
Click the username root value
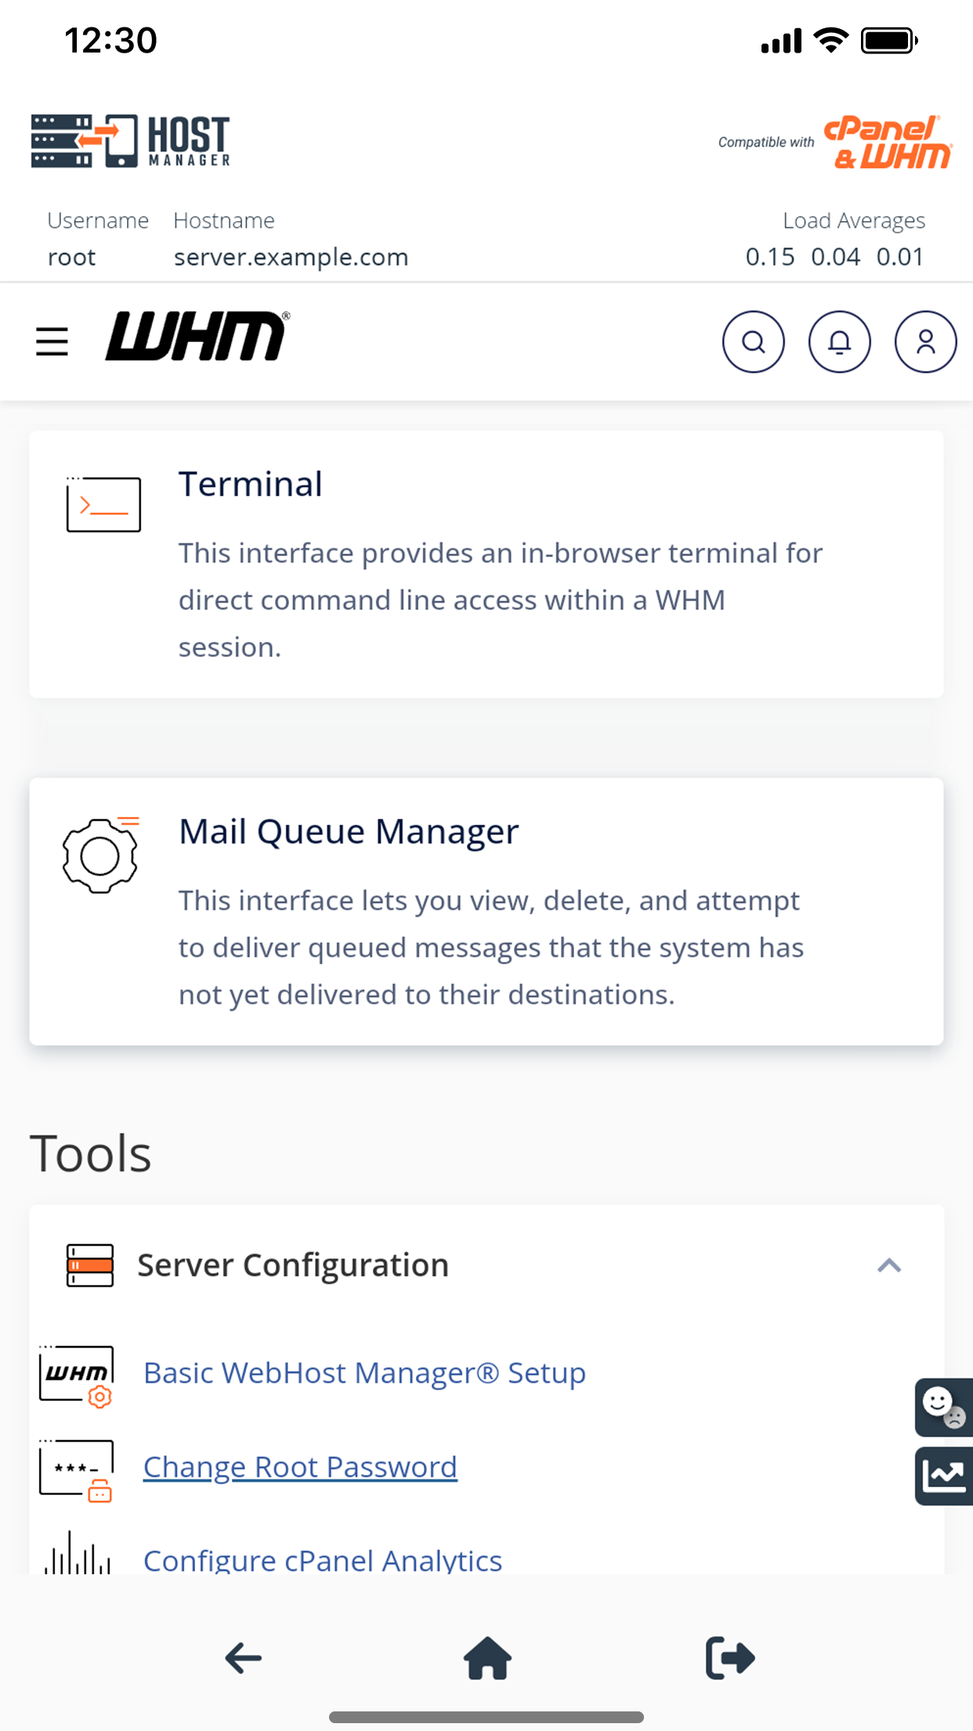coord(71,257)
